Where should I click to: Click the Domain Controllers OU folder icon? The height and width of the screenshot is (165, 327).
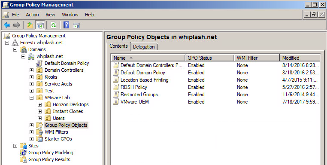coord(39,70)
